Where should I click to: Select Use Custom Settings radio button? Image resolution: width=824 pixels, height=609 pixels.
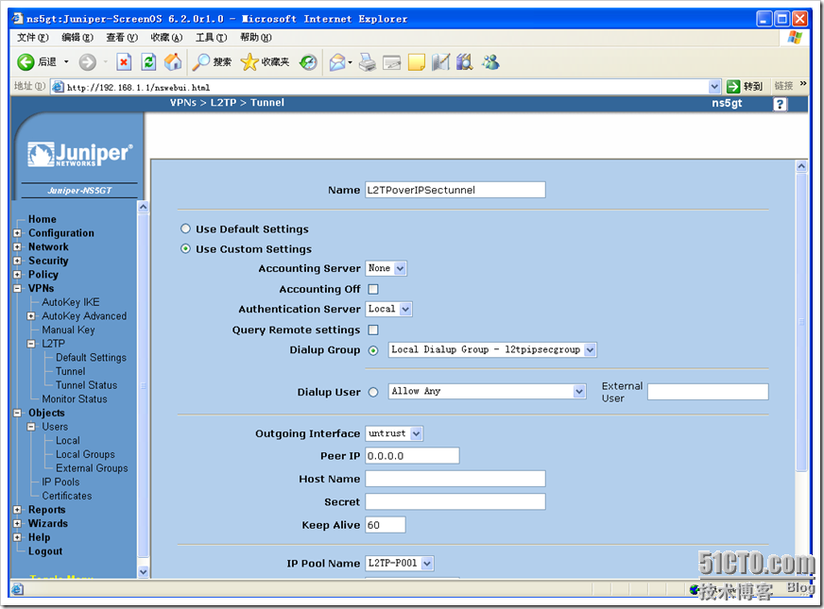[185, 248]
